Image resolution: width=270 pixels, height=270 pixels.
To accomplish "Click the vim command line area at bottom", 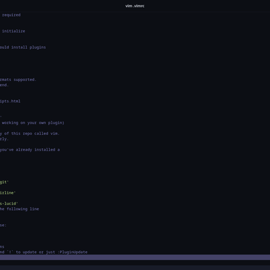I will tap(135, 263).
